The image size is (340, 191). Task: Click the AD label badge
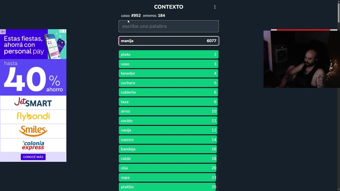[x=3, y=32]
